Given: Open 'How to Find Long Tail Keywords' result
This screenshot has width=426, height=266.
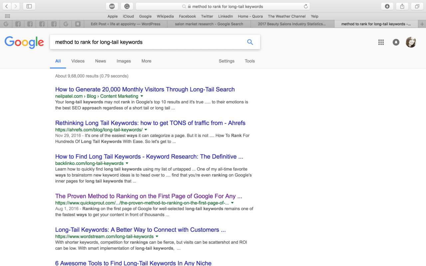Looking at the screenshot, I should pos(149,157).
